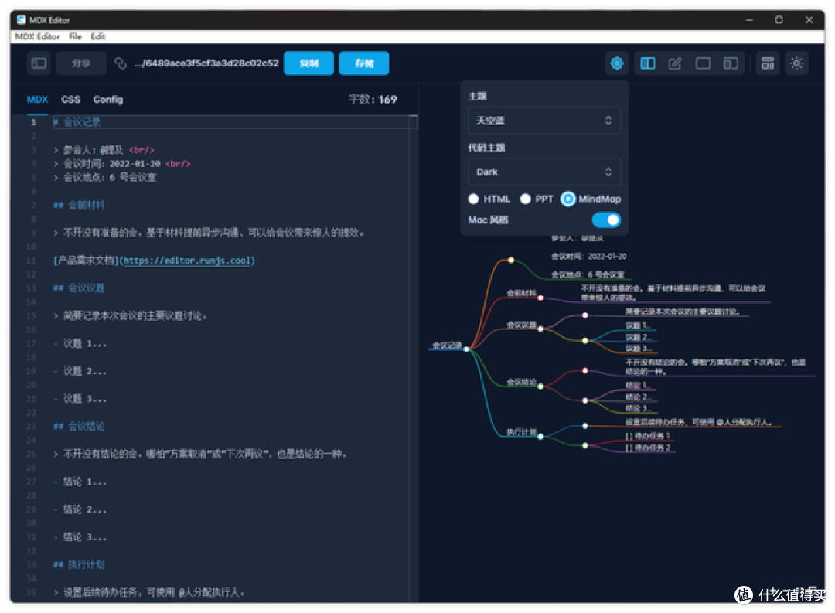Click the 分享 share button
The image size is (835, 613).
pyautogui.click(x=81, y=63)
